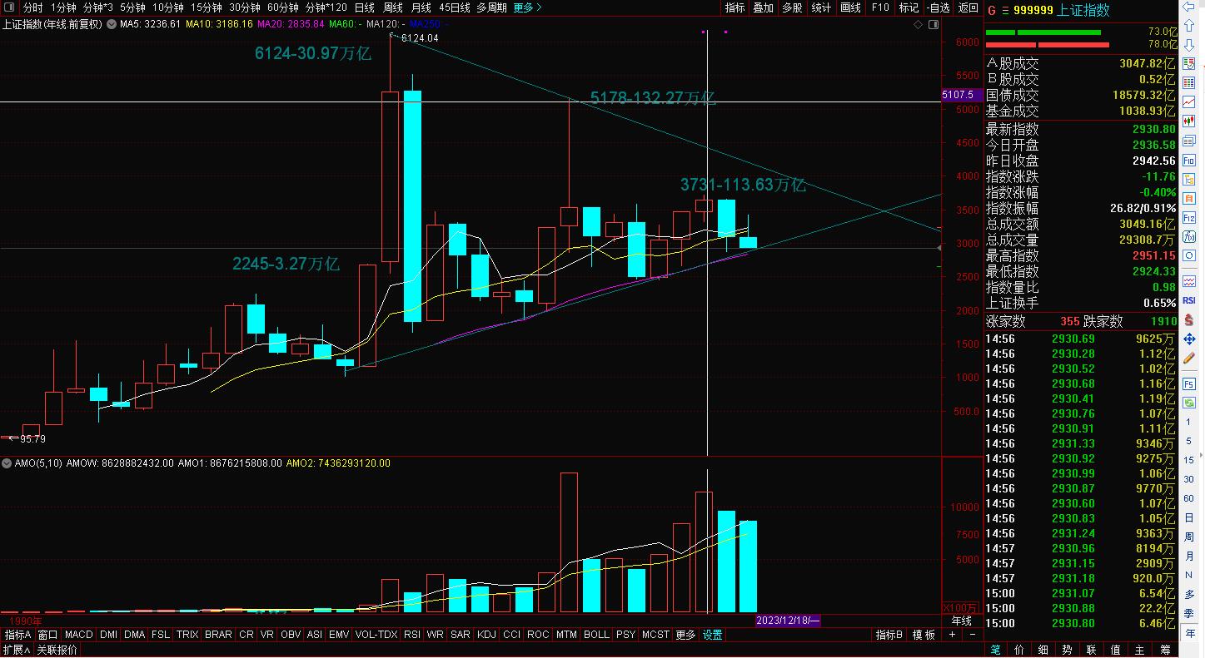Click the red dollar sign icon

(1188, 319)
